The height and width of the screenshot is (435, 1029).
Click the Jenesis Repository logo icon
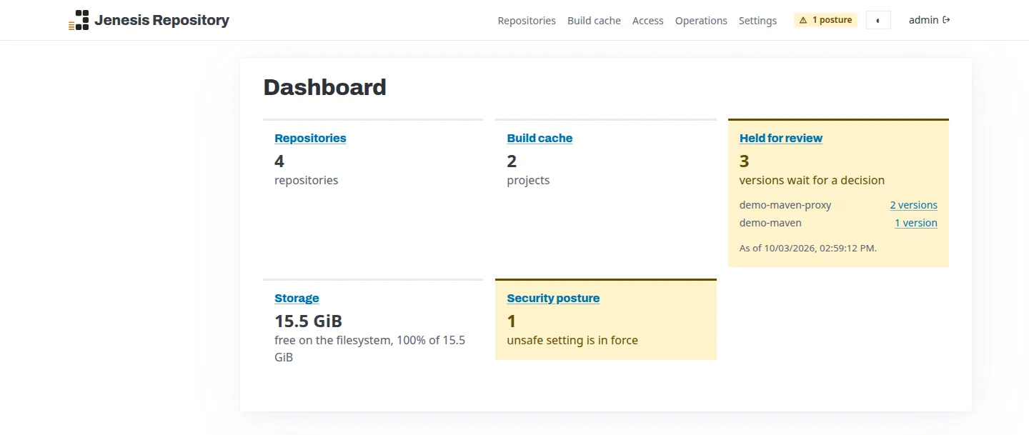pos(79,20)
